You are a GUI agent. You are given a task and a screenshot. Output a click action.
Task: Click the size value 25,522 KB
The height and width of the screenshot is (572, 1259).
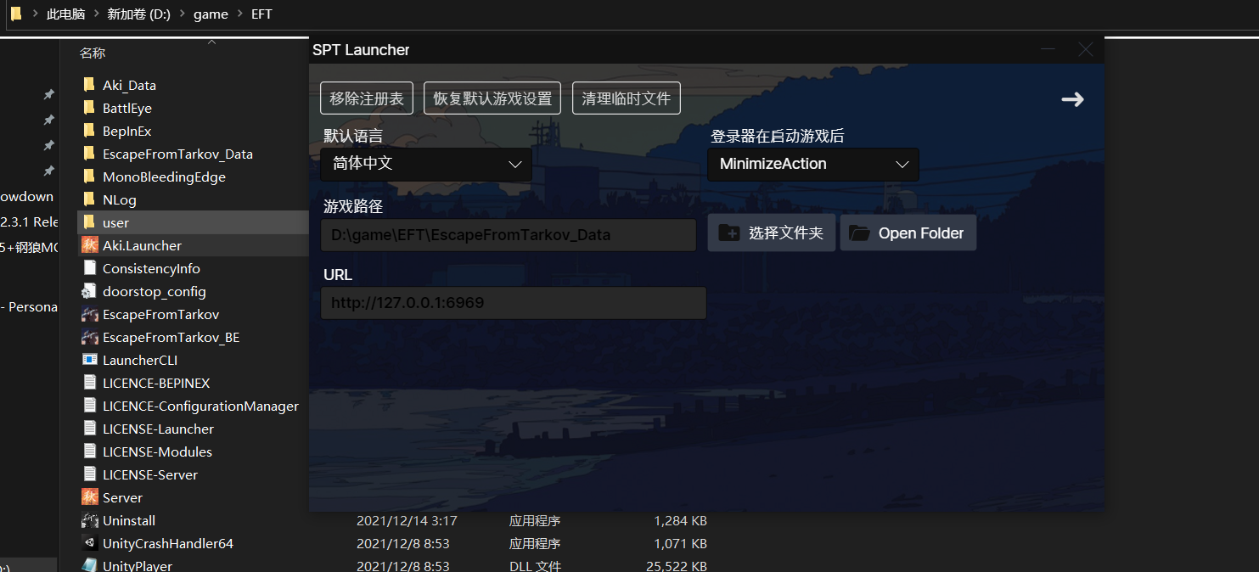[677, 565]
